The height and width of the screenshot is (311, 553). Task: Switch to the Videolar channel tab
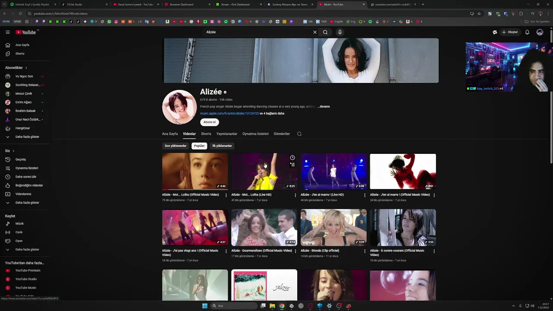point(189,134)
